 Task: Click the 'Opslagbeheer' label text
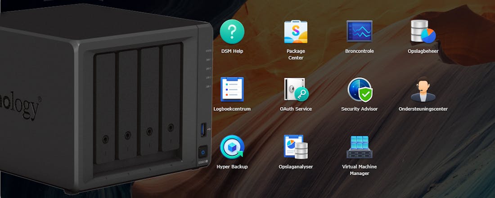coord(423,51)
